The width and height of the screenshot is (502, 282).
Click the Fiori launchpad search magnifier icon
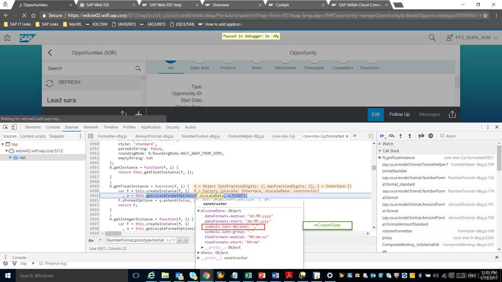pyautogui.click(x=432, y=37)
